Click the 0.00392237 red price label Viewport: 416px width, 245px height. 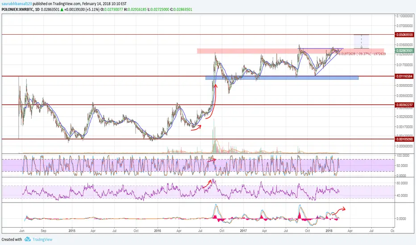404,105
